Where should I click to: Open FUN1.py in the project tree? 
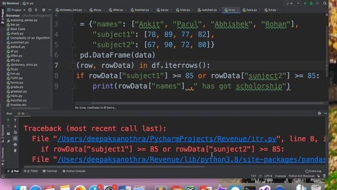(x=15, y=78)
